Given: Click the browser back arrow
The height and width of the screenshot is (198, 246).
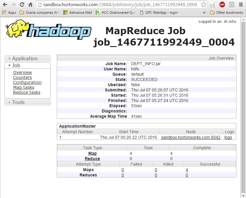Looking at the screenshot, I should click(5, 5).
